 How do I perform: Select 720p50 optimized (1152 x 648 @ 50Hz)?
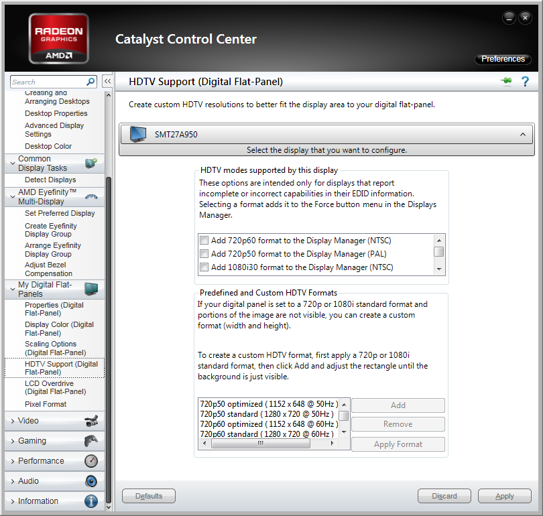268,404
